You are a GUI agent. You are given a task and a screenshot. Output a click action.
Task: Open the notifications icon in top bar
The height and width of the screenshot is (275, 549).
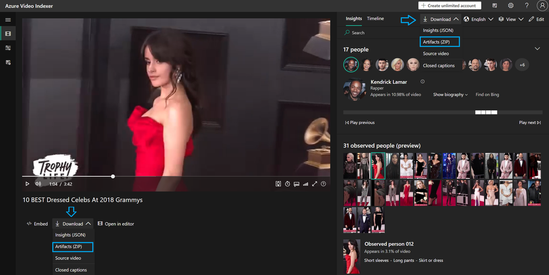[x=495, y=5]
